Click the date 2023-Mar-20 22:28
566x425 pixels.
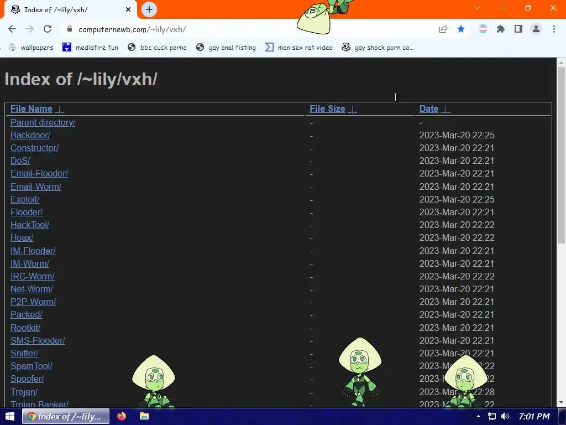tap(457, 392)
